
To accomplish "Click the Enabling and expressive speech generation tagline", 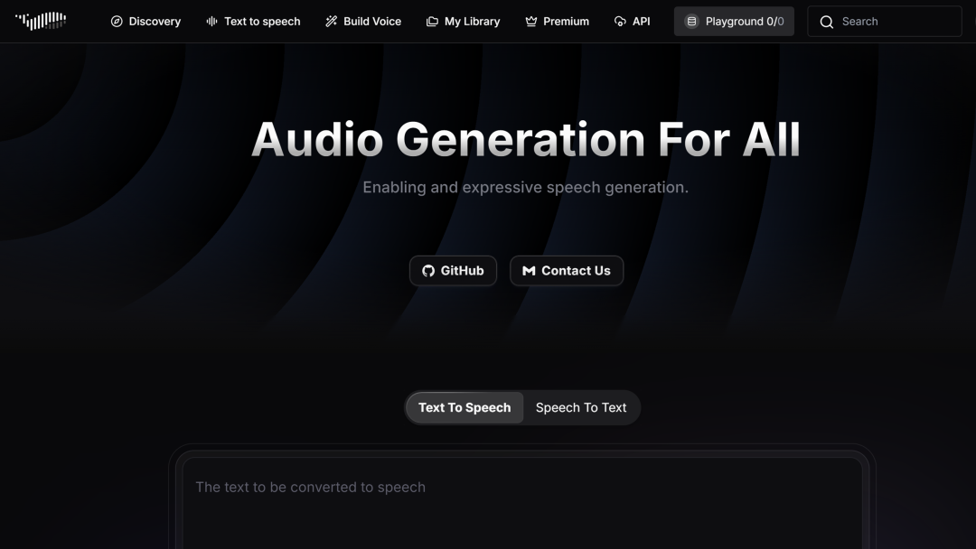I will pyautogui.click(x=525, y=187).
